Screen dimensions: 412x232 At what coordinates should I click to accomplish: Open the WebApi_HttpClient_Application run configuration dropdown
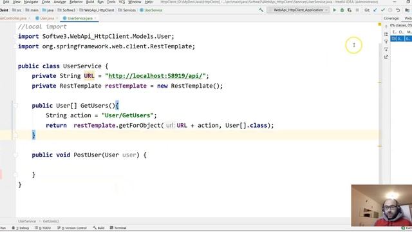(298, 10)
